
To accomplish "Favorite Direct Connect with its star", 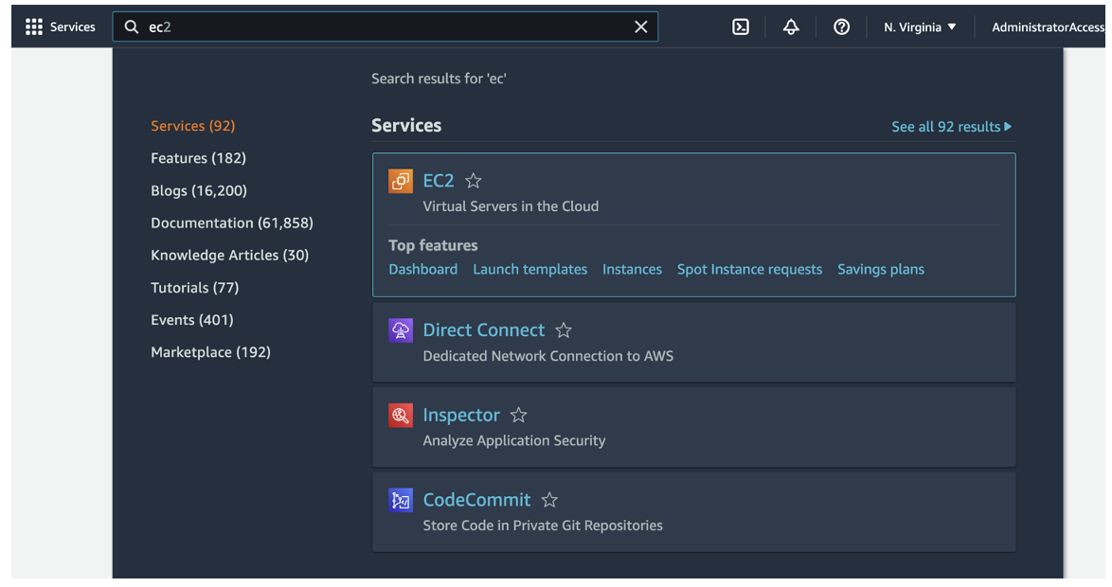I will (x=563, y=330).
